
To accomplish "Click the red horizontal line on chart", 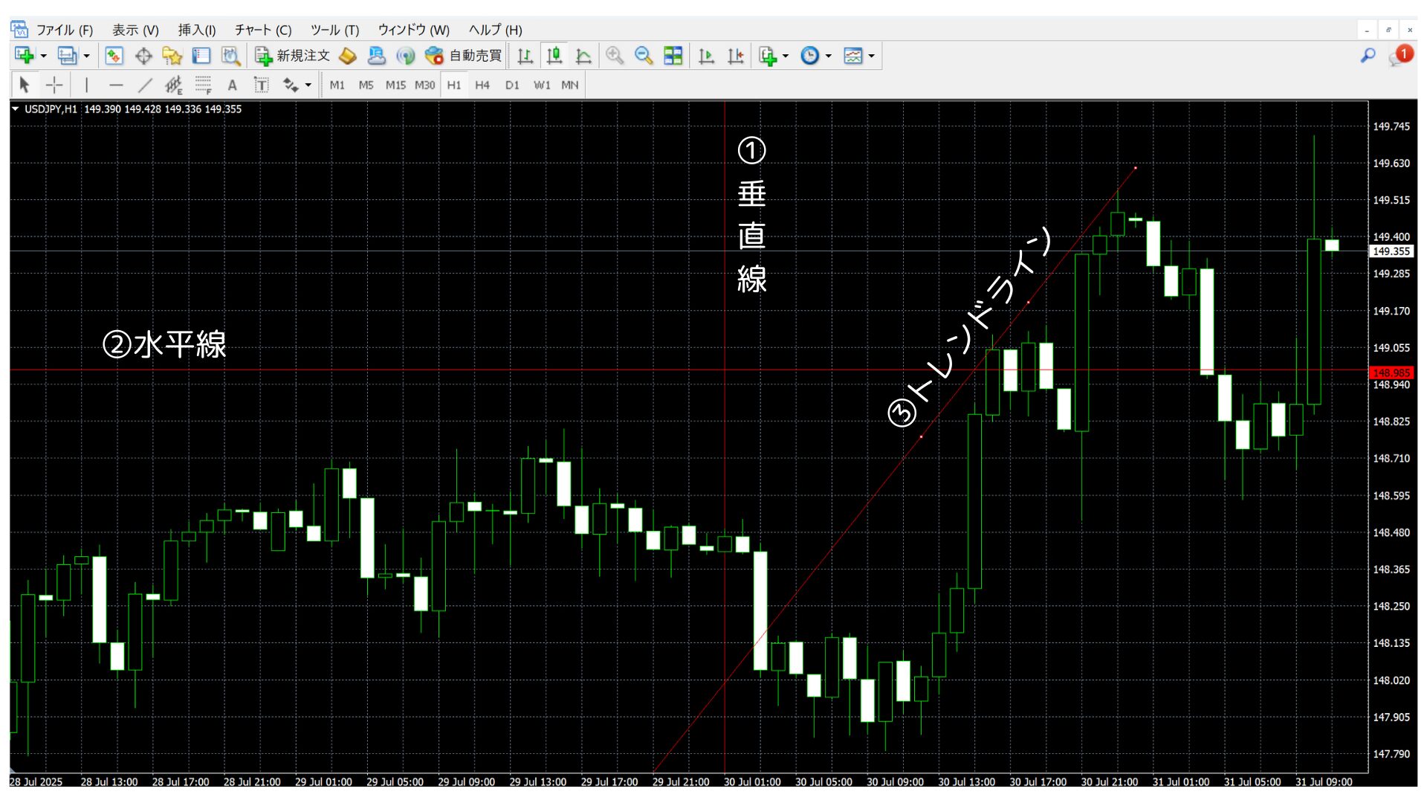I will click(x=446, y=370).
